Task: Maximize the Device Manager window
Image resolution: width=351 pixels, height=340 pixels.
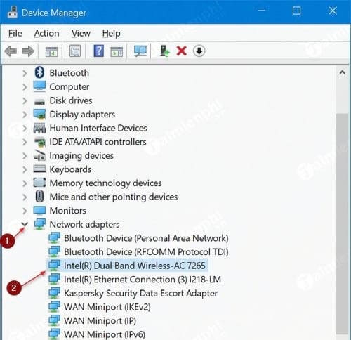Action: click(296, 11)
